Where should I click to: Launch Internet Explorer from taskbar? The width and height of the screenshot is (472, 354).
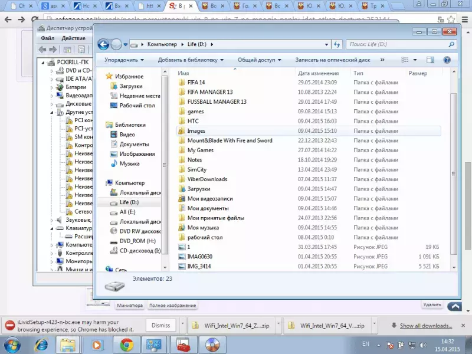(x=41, y=345)
